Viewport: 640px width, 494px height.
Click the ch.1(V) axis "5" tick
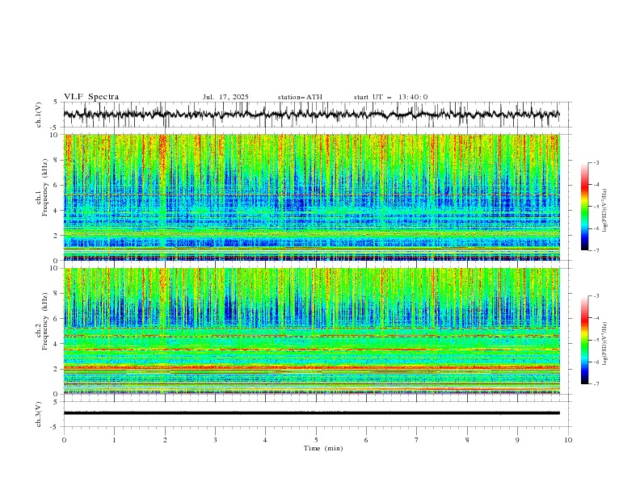coord(55,103)
